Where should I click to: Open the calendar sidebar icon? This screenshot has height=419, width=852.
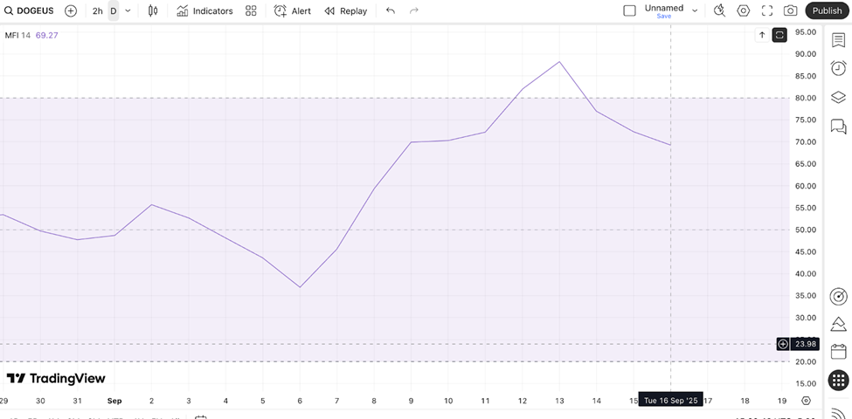click(838, 352)
